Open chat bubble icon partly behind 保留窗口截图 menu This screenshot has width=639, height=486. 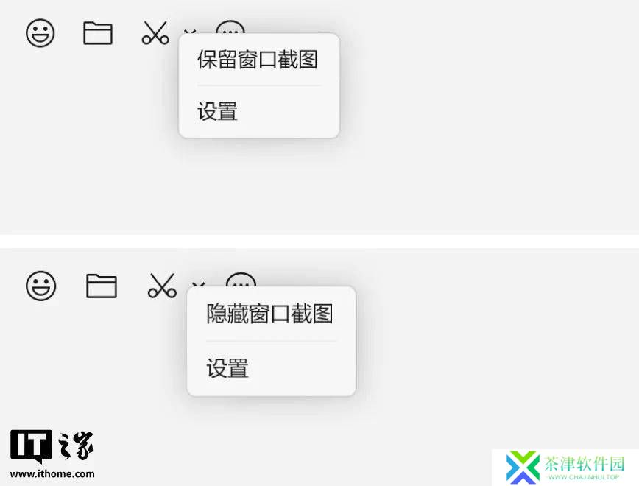point(230,27)
